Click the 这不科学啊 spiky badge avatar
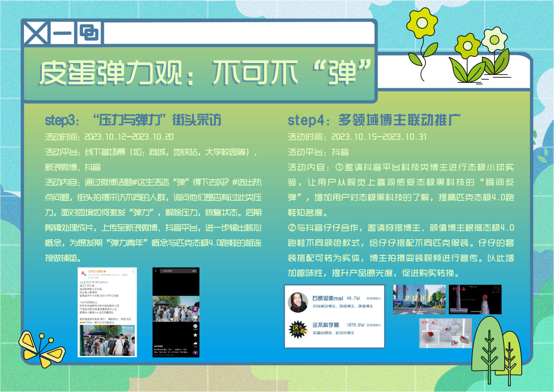Screen dimensions: 554x392 298,329
